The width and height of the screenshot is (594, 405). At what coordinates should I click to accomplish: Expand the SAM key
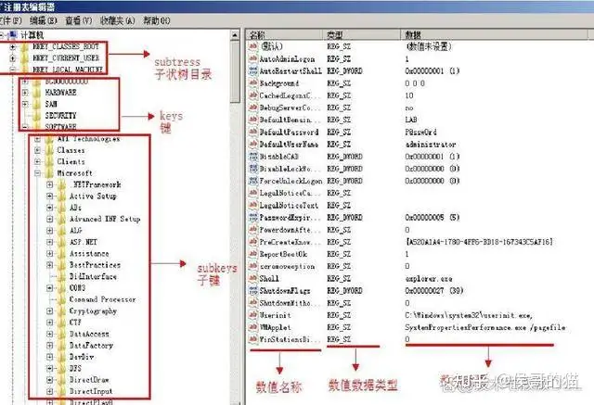point(25,104)
